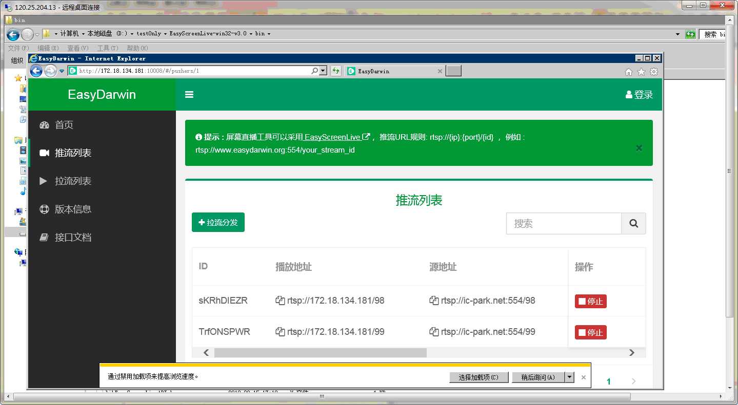This screenshot has width=738, height=405.
Task: Open the 稍后询问 dropdown arrow
Action: tap(569, 377)
